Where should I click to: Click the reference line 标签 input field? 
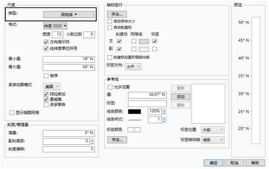(147, 104)
